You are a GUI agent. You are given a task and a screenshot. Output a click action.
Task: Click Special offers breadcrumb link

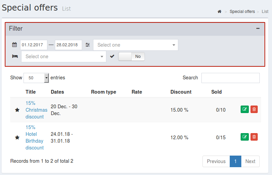242,12
